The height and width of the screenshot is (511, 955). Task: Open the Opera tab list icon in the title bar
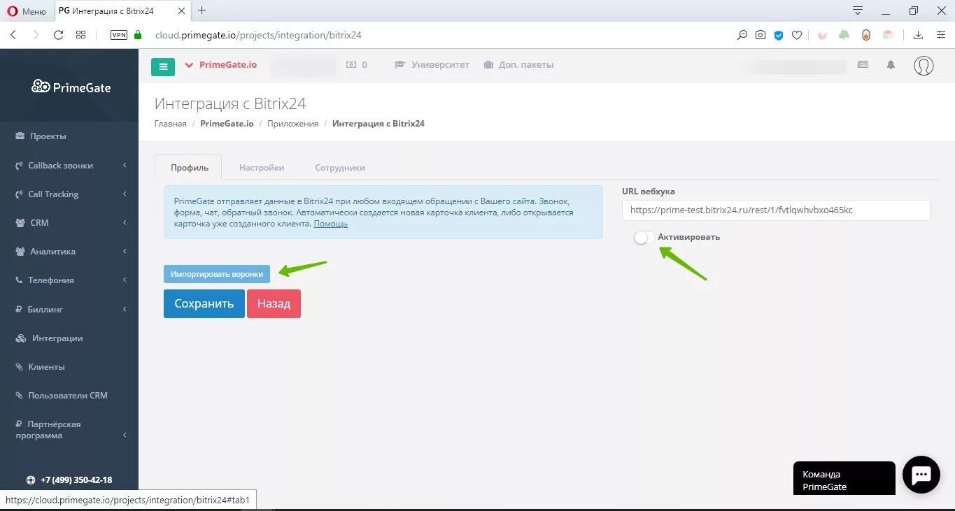[x=857, y=10]
